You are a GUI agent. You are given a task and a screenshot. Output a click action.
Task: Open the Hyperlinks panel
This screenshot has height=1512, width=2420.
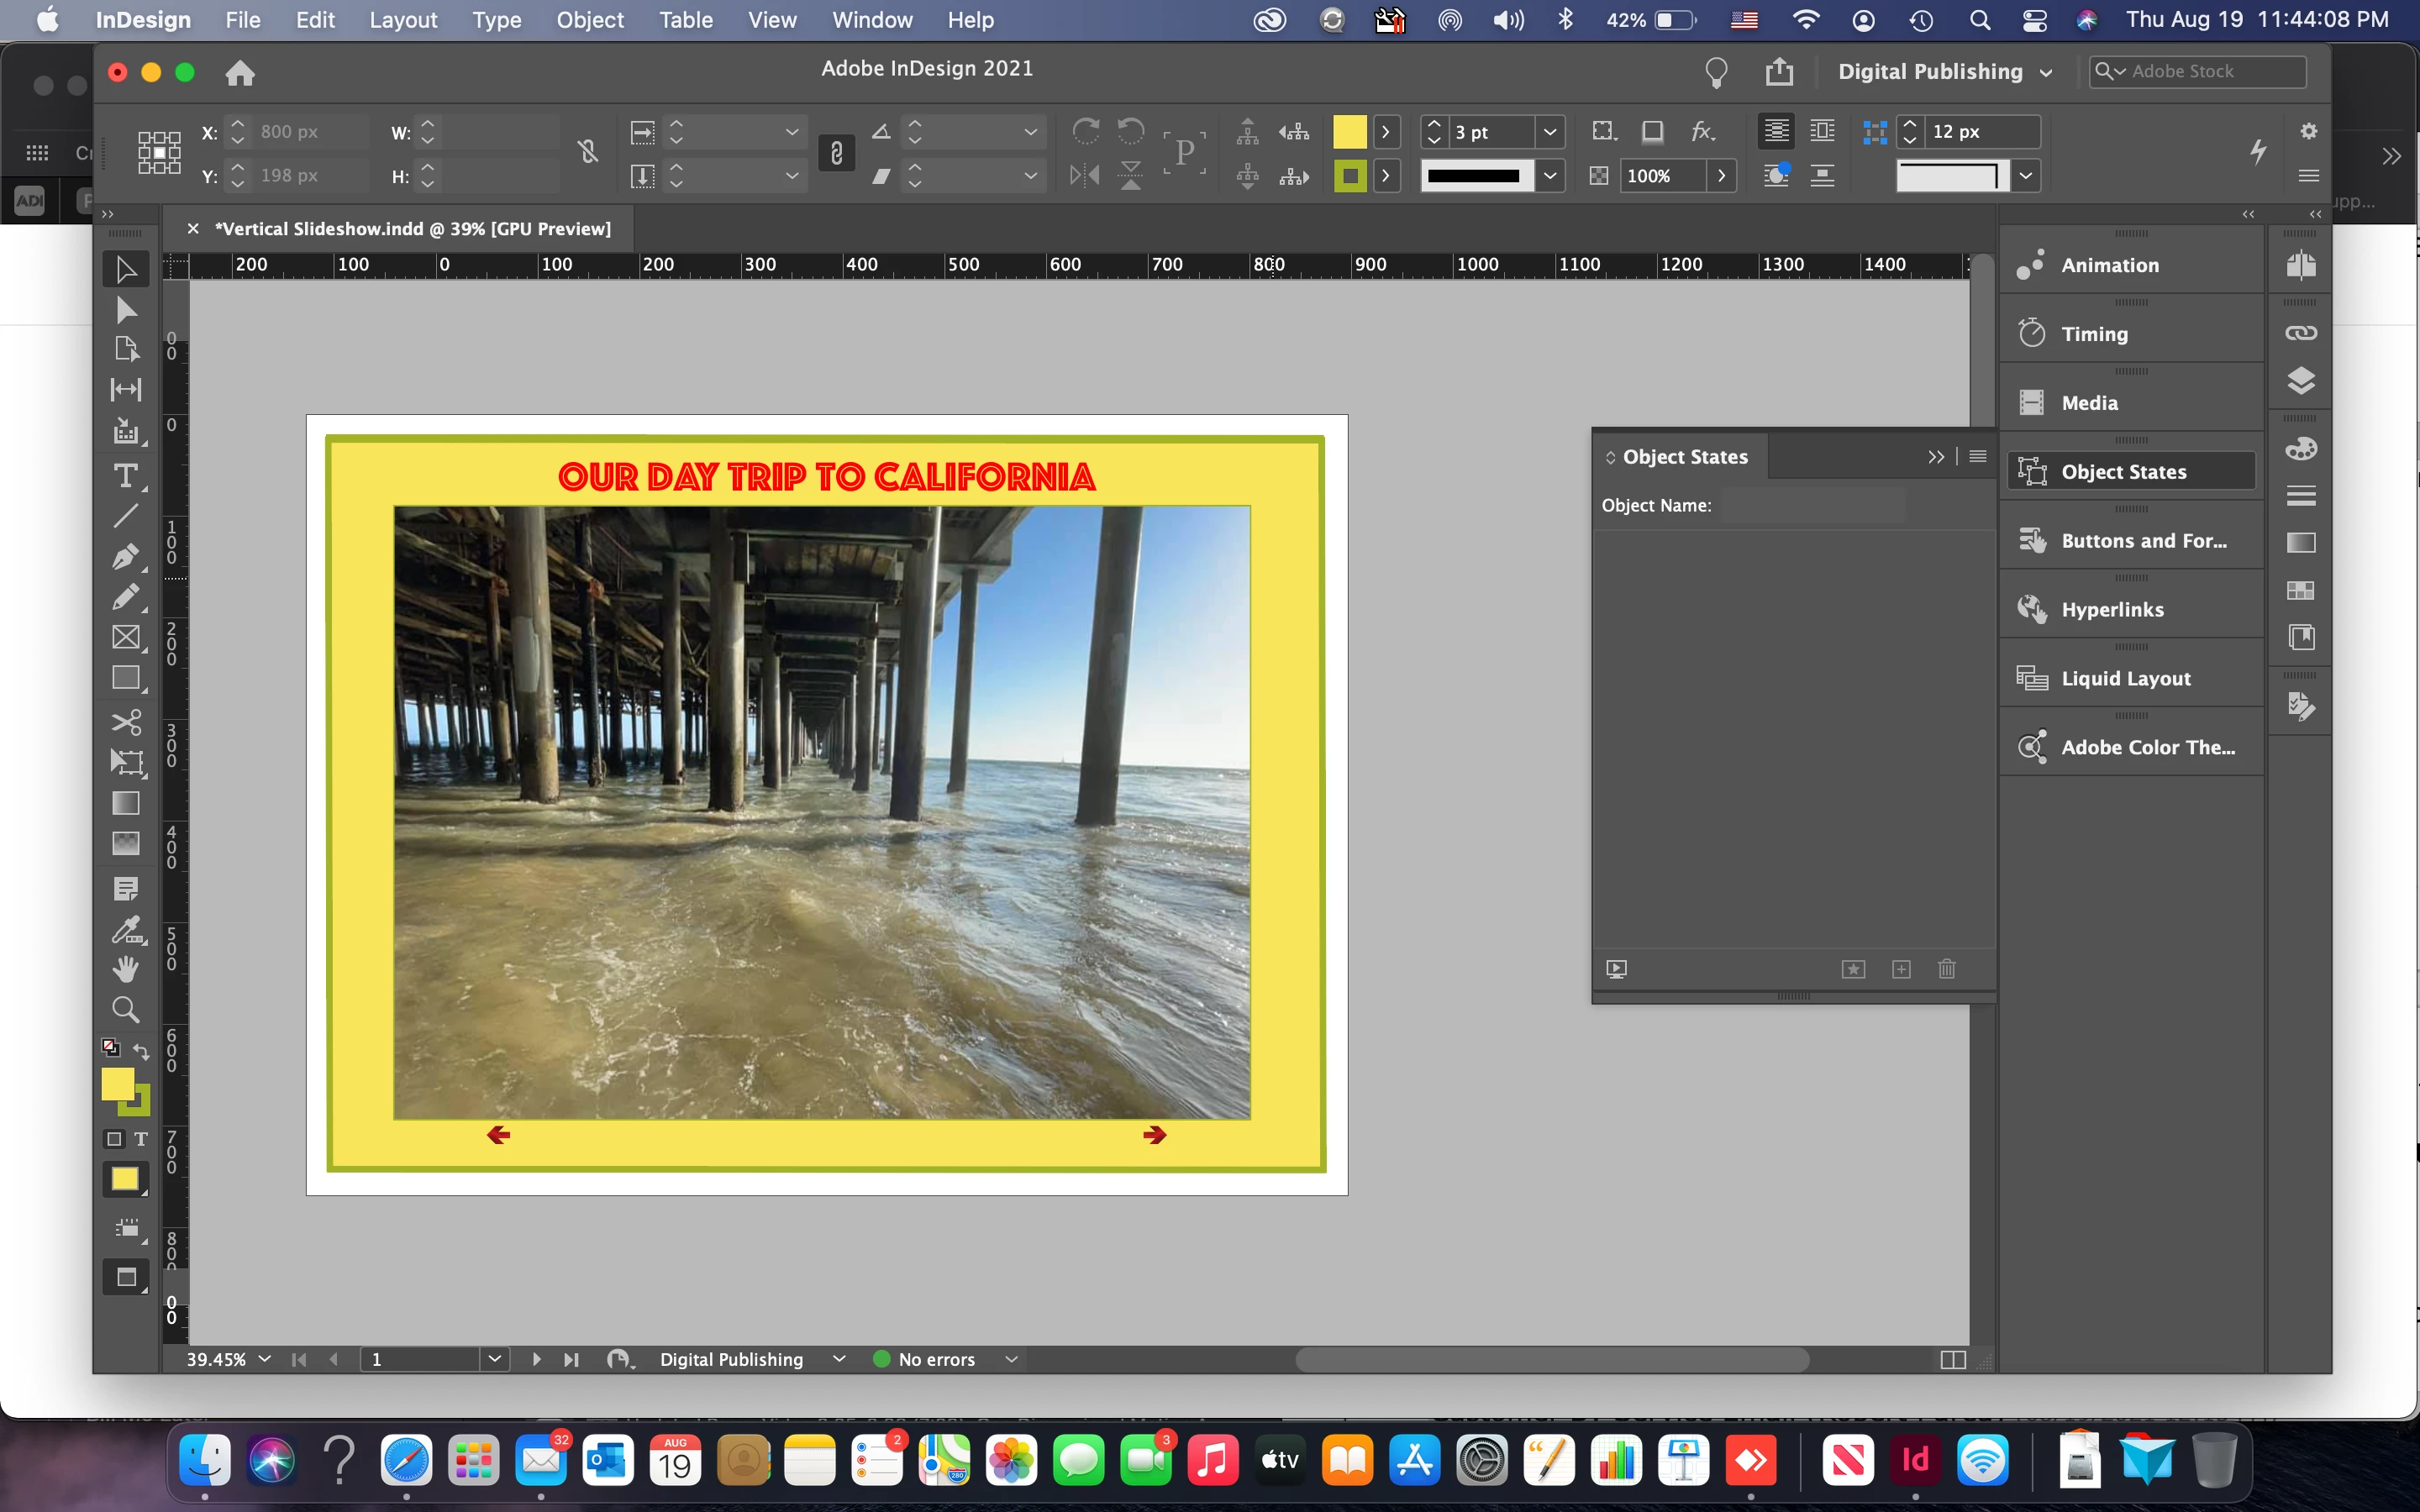pos(2112,609)
